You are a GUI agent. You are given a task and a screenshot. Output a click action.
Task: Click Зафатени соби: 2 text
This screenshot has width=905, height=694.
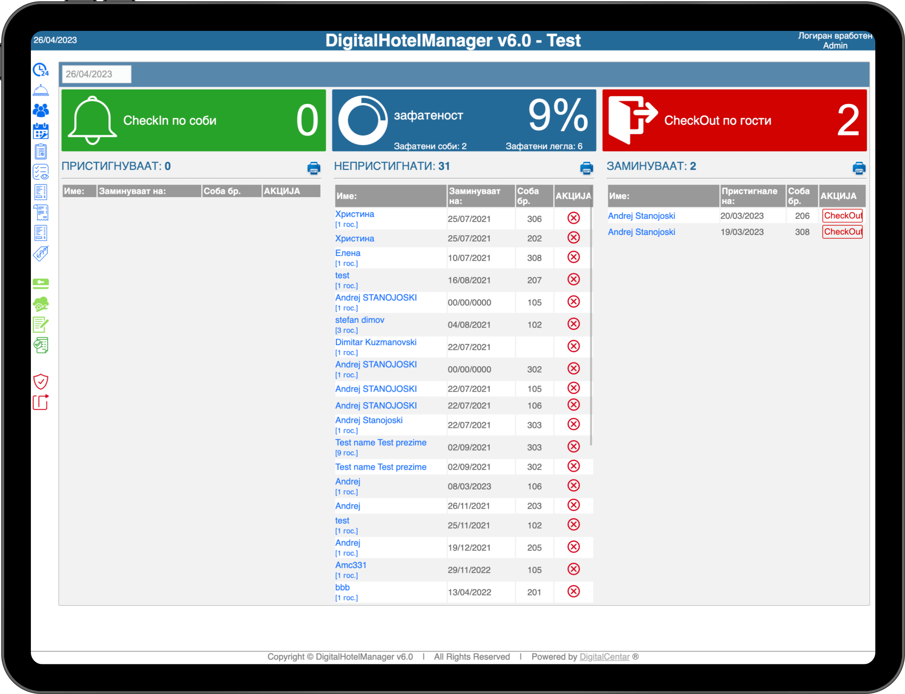430,146
